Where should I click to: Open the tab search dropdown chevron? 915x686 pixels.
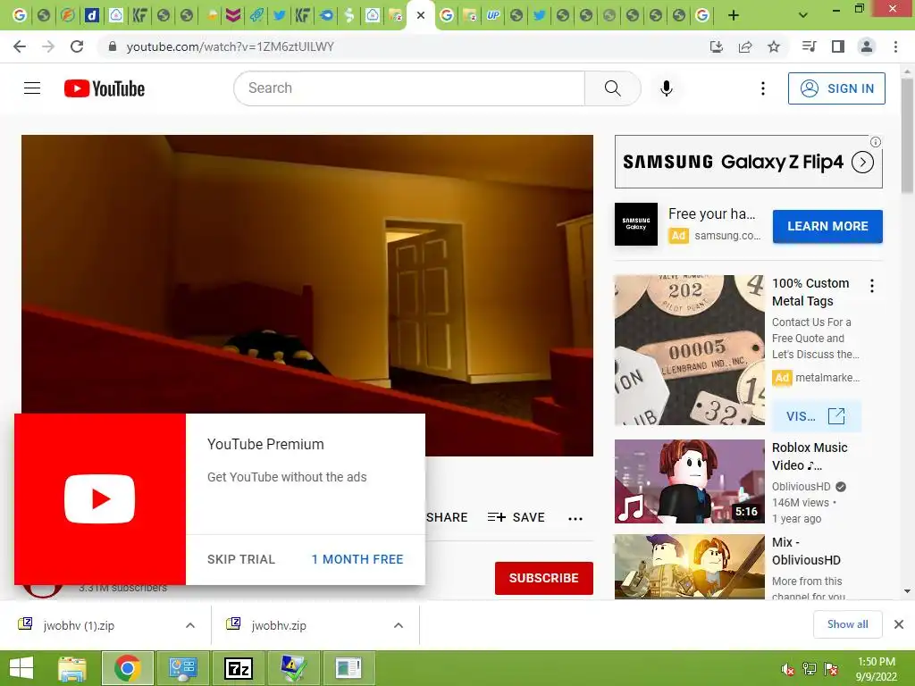click(803, 15)
